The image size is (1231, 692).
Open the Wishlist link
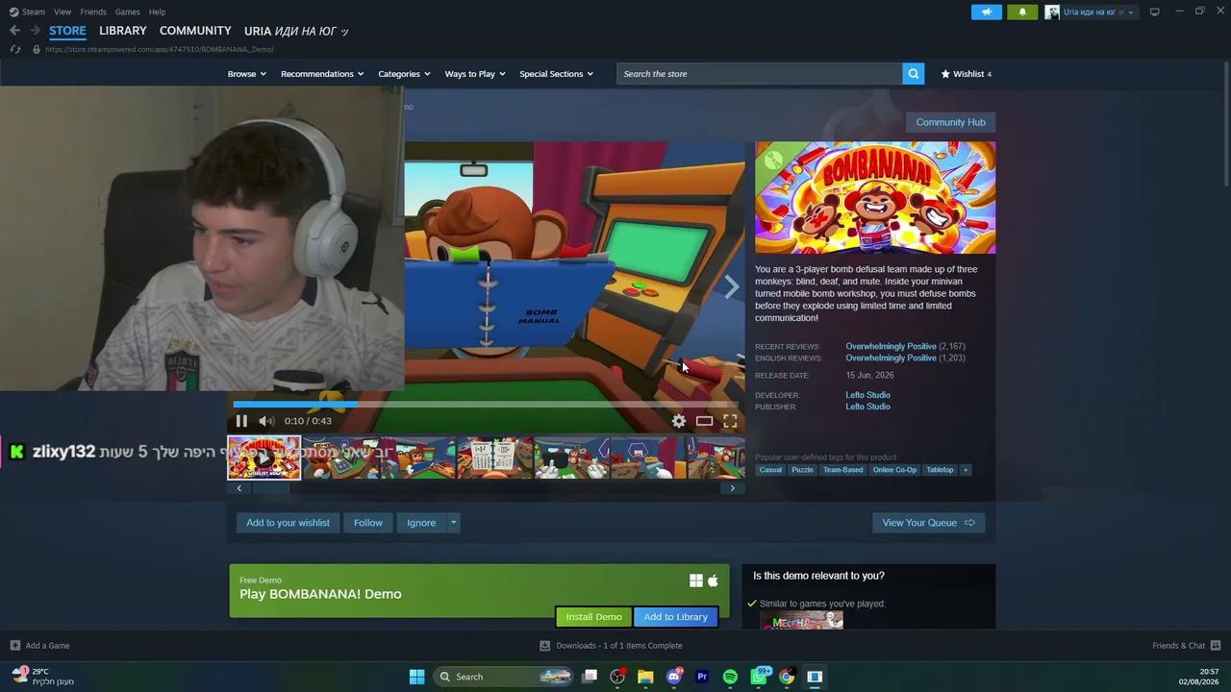[x=966, y=74]
